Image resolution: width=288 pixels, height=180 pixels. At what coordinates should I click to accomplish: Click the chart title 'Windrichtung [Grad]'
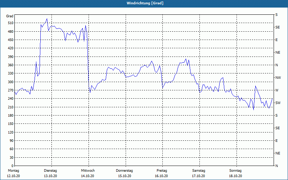pos(145,3)
